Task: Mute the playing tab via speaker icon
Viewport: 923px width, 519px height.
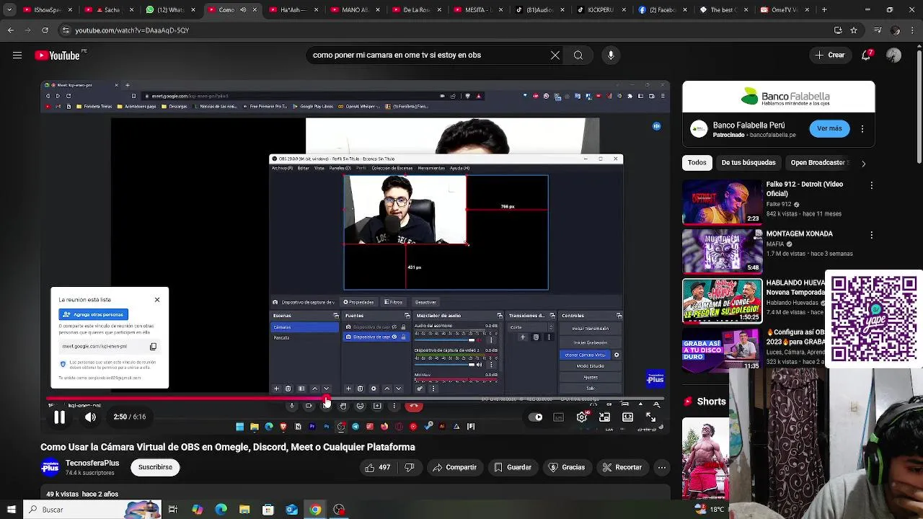Action: pyautogui.click(x=242, y=10)
